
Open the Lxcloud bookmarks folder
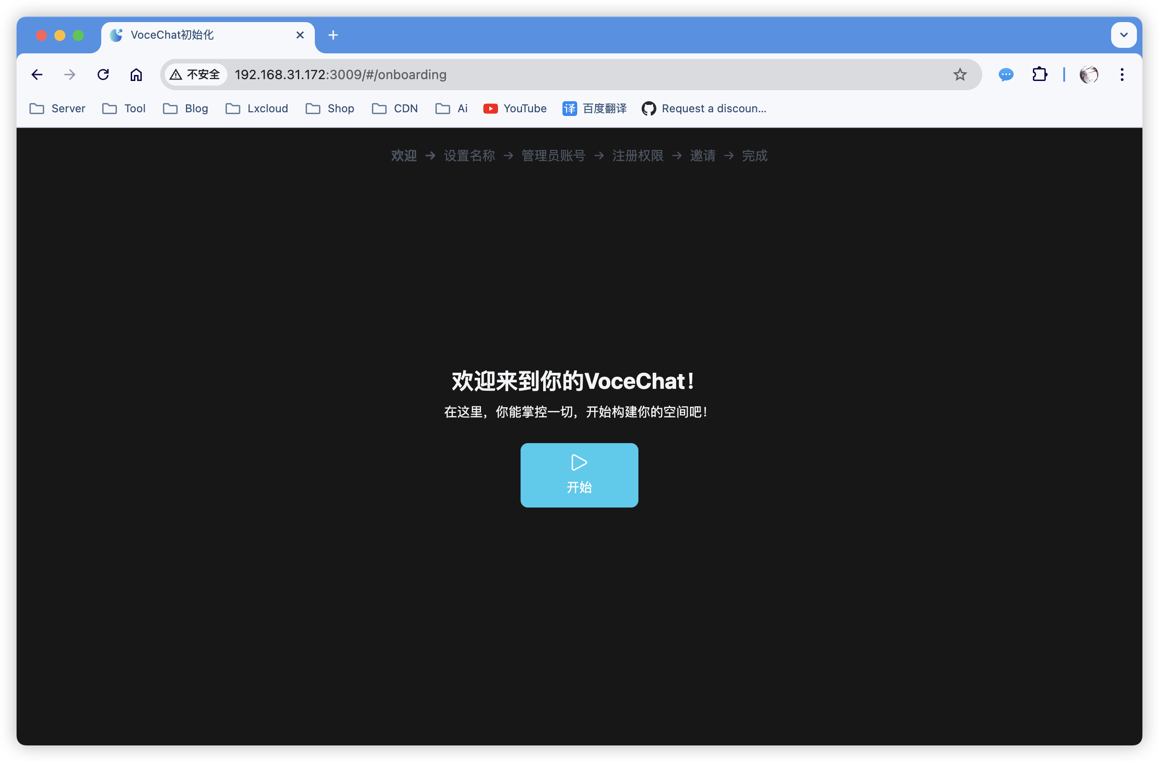(x=257, y=109)
